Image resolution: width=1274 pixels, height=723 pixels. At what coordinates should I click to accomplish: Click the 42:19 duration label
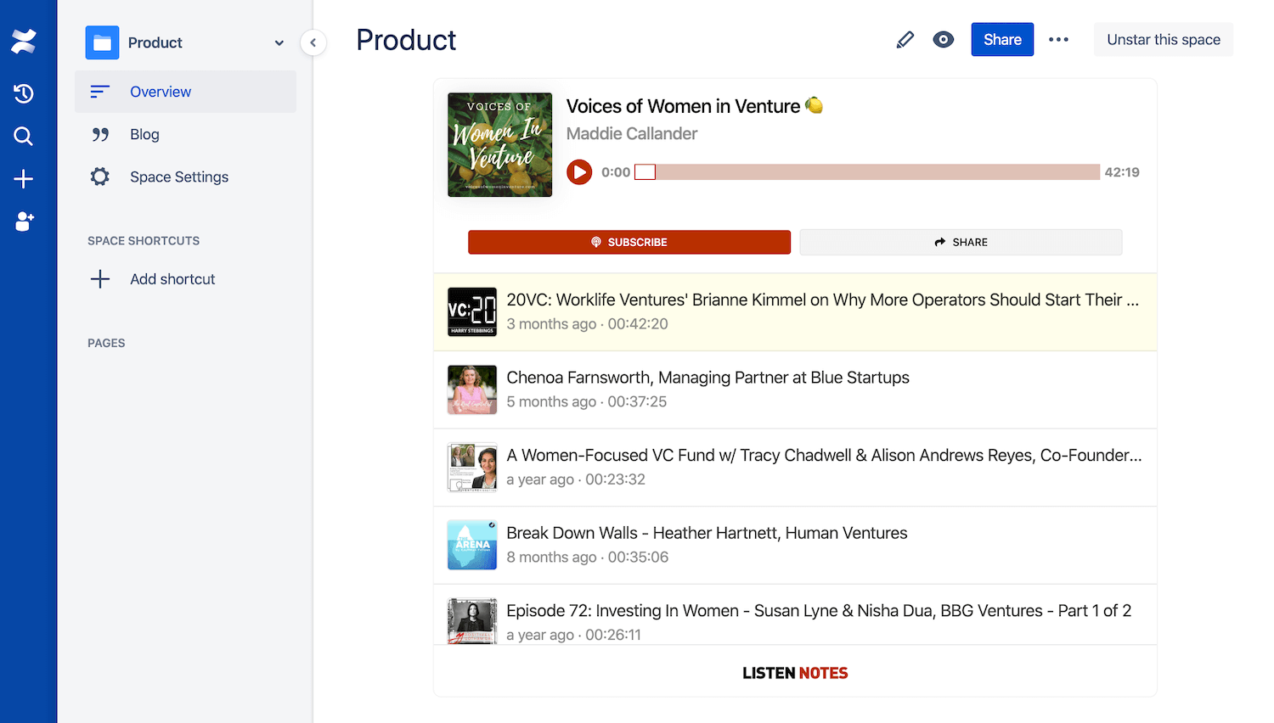click(1122, 172)
